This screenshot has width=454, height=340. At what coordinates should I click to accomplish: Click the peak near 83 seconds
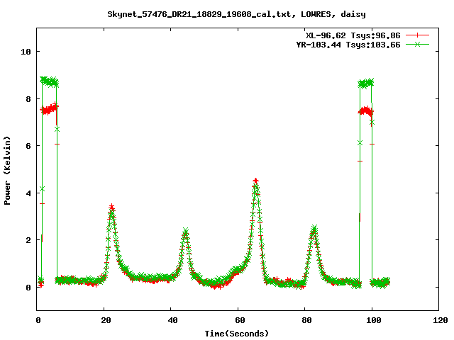coord(314,228)
